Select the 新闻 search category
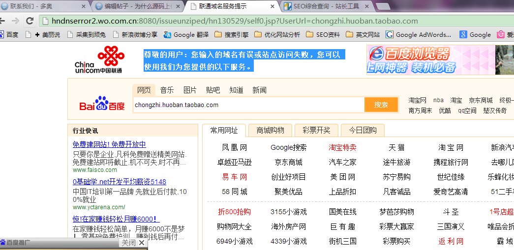Screen dimensions: 514x250 point(259,90)
